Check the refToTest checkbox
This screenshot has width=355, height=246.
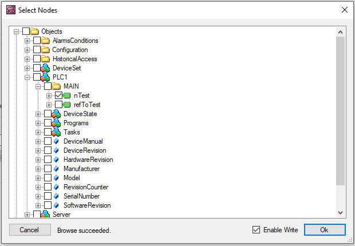pyautogui.click(x=58, y=105)
